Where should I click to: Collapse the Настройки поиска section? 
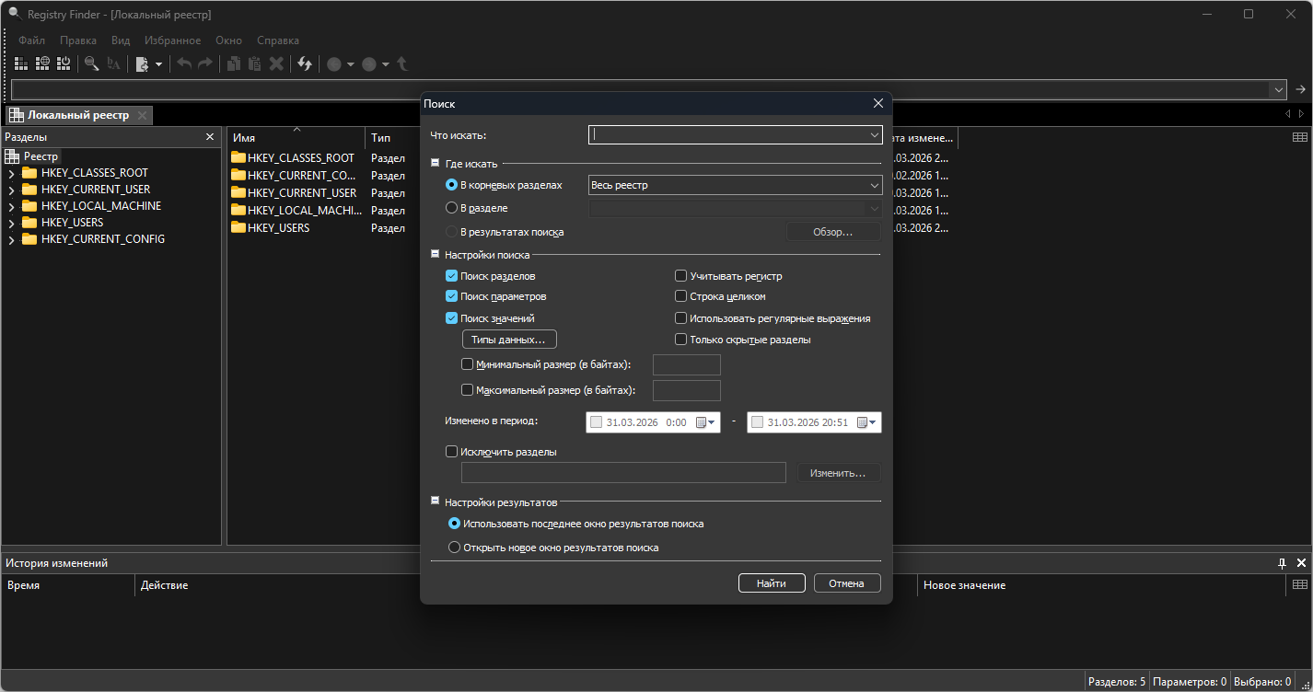(436, 254)
